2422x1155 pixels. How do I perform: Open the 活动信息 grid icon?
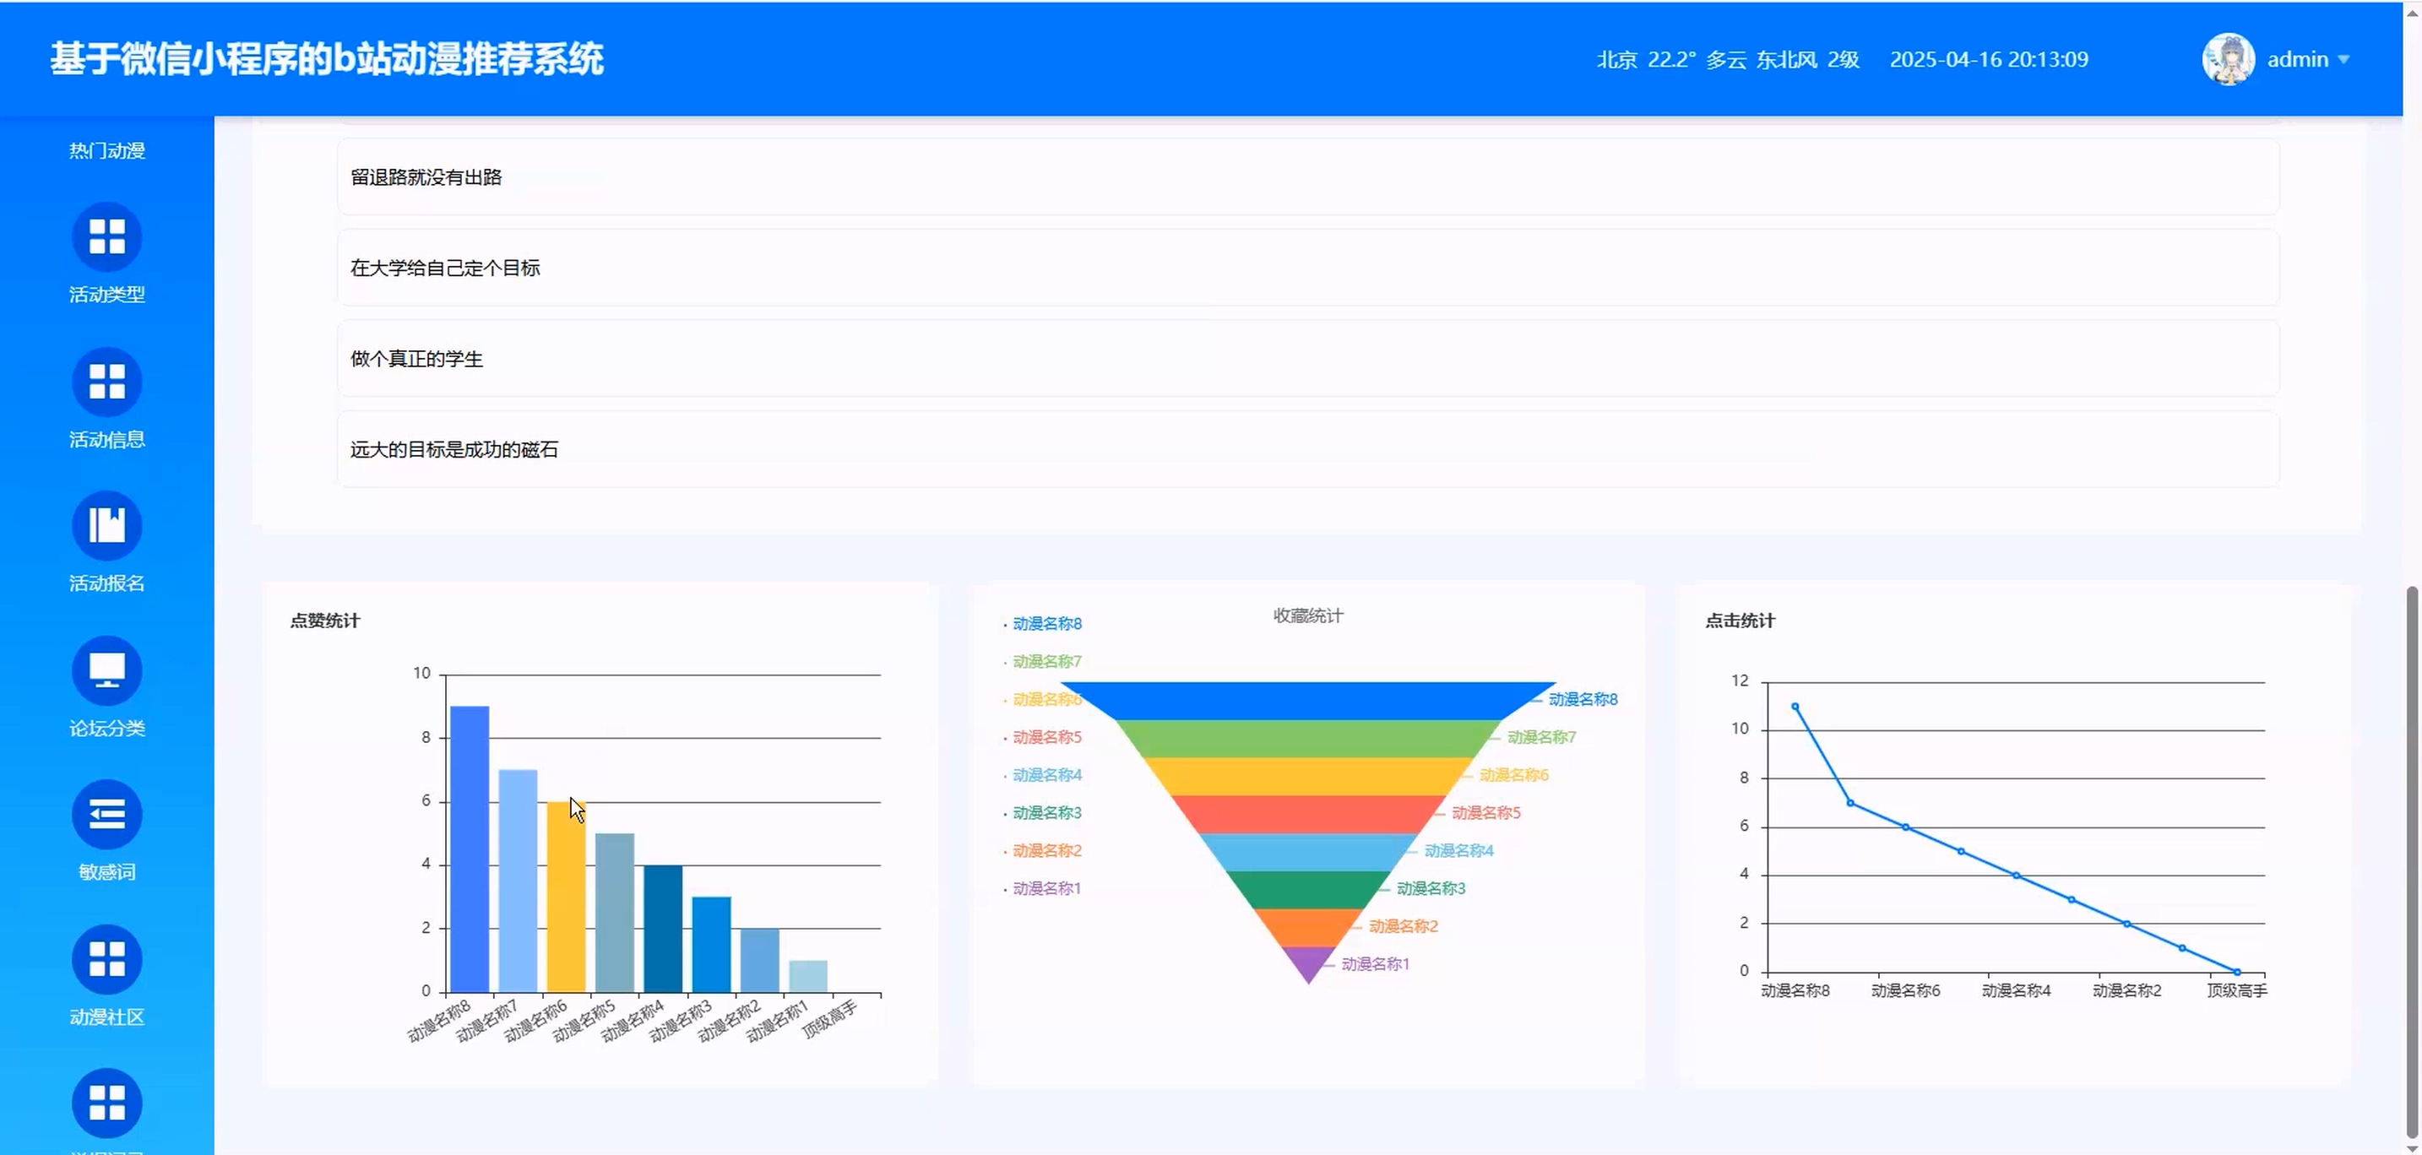coord(106,382)
